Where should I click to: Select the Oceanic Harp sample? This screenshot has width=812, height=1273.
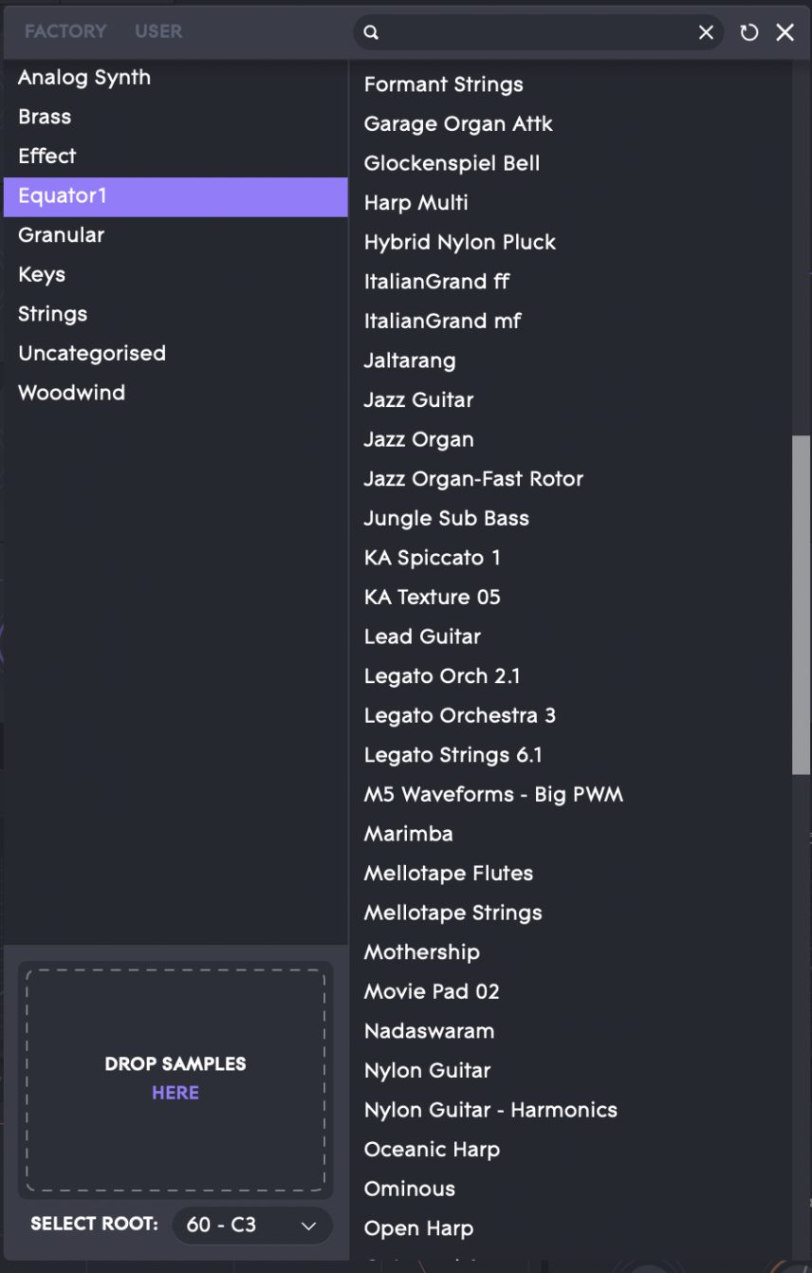point(432,1150)
